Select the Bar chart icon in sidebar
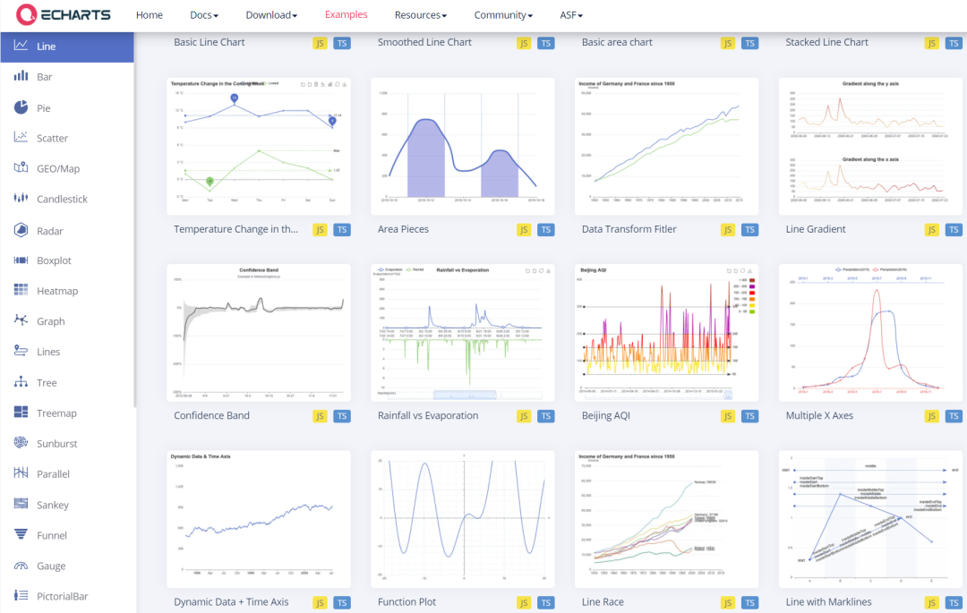This screenshot has height=613, width=967. pyautogui.click(x=21, y=76)
